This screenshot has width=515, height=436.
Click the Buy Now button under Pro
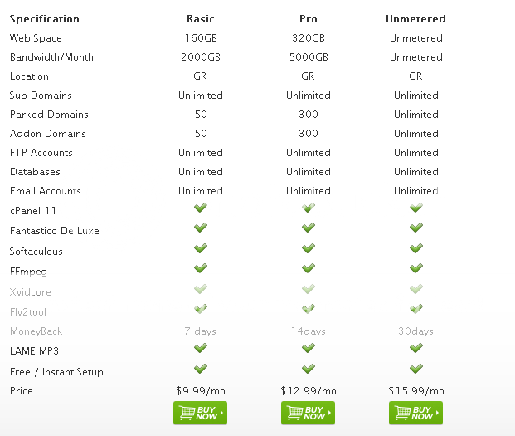coord(308,413)
